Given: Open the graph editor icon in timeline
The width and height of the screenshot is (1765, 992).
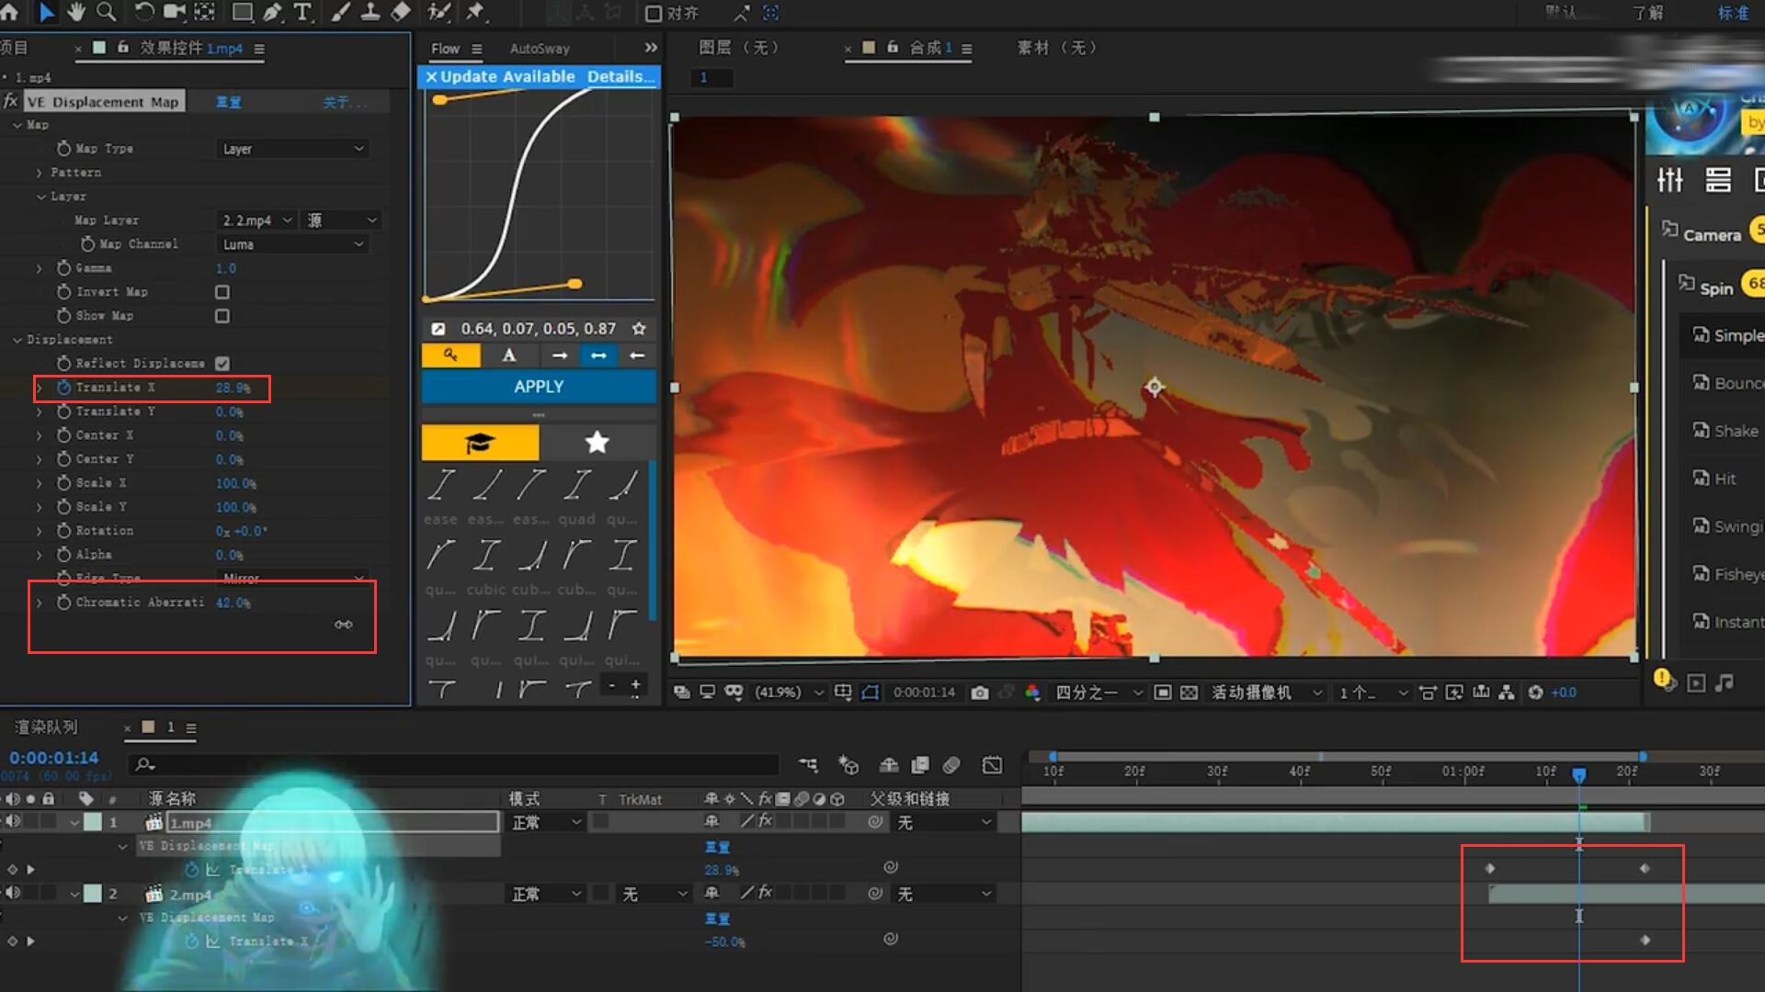Looking at the screenshot, I should pyautogui.click(x=992, y=765).
